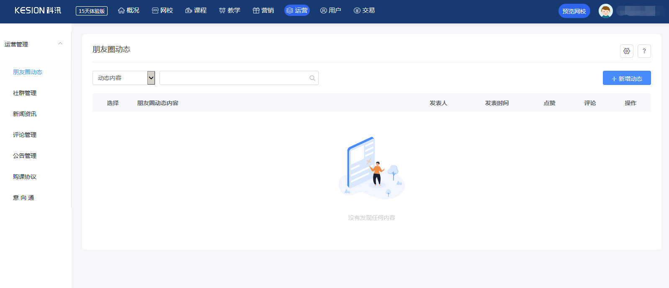
Task: Open 新闻资讯 in the sidebar
Action: [25, 114]
